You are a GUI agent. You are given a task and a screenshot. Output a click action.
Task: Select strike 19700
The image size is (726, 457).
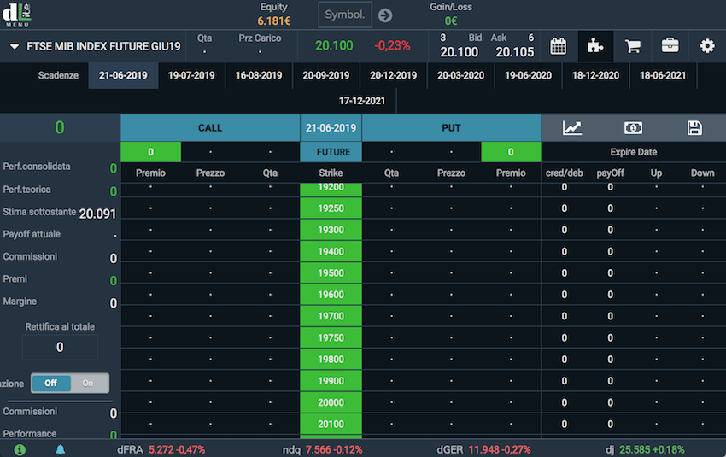point(331,316)
